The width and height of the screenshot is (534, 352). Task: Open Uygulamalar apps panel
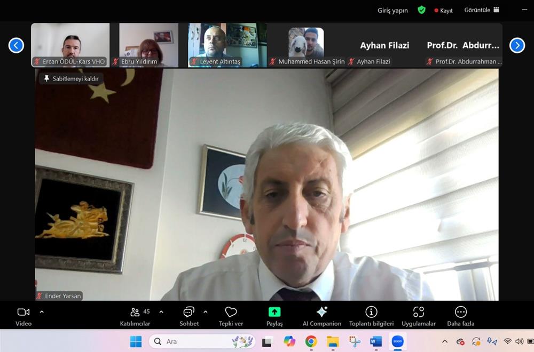(419, 315)
